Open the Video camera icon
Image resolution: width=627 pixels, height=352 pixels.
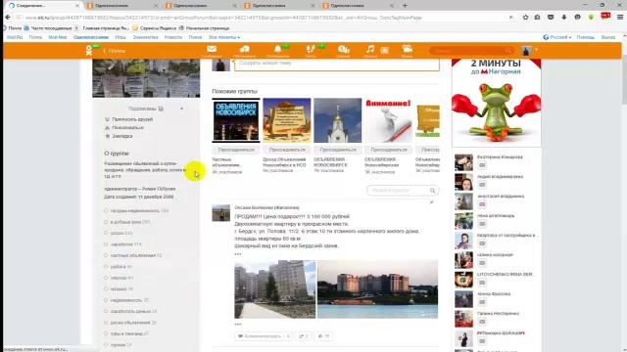tap(408, 50)
